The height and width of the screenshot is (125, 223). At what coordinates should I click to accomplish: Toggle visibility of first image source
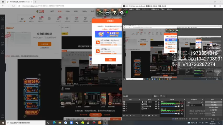click(156, 104)
